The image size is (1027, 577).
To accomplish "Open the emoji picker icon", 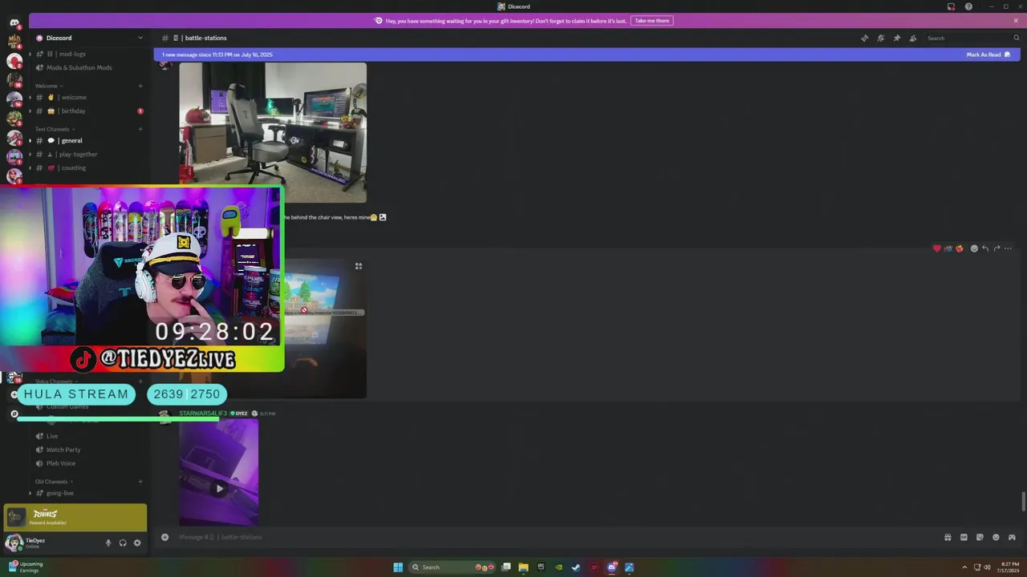I will [996, 537].
